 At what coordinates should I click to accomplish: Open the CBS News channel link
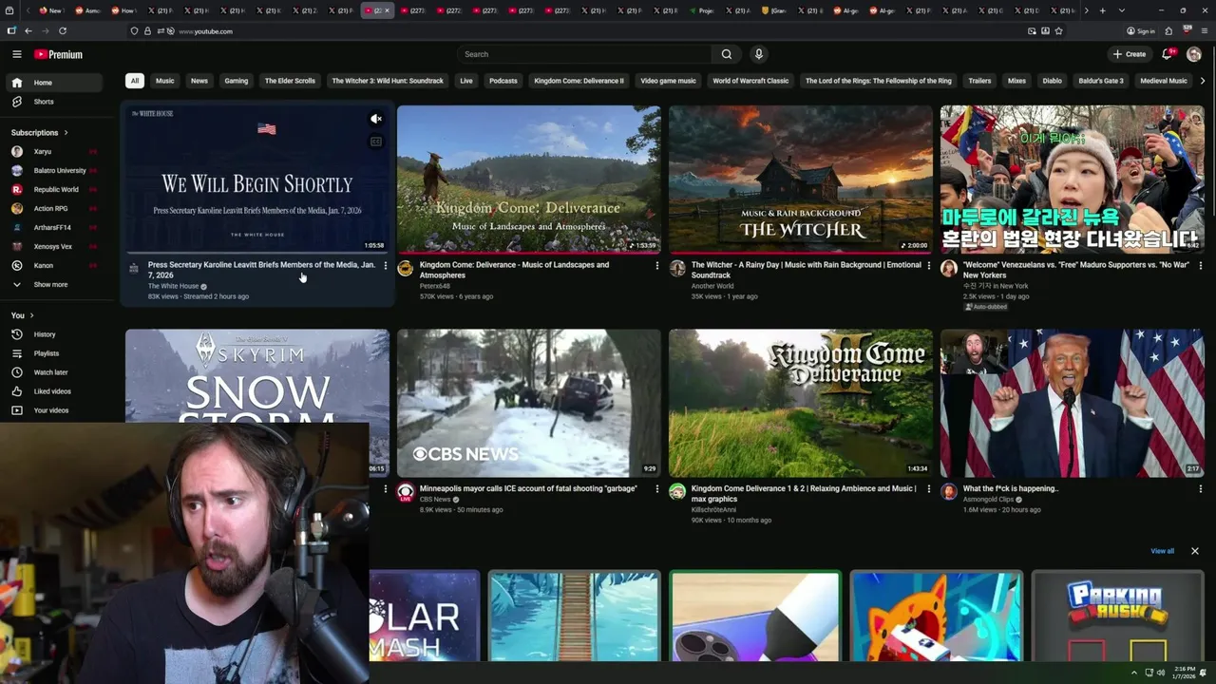(435, 500)
